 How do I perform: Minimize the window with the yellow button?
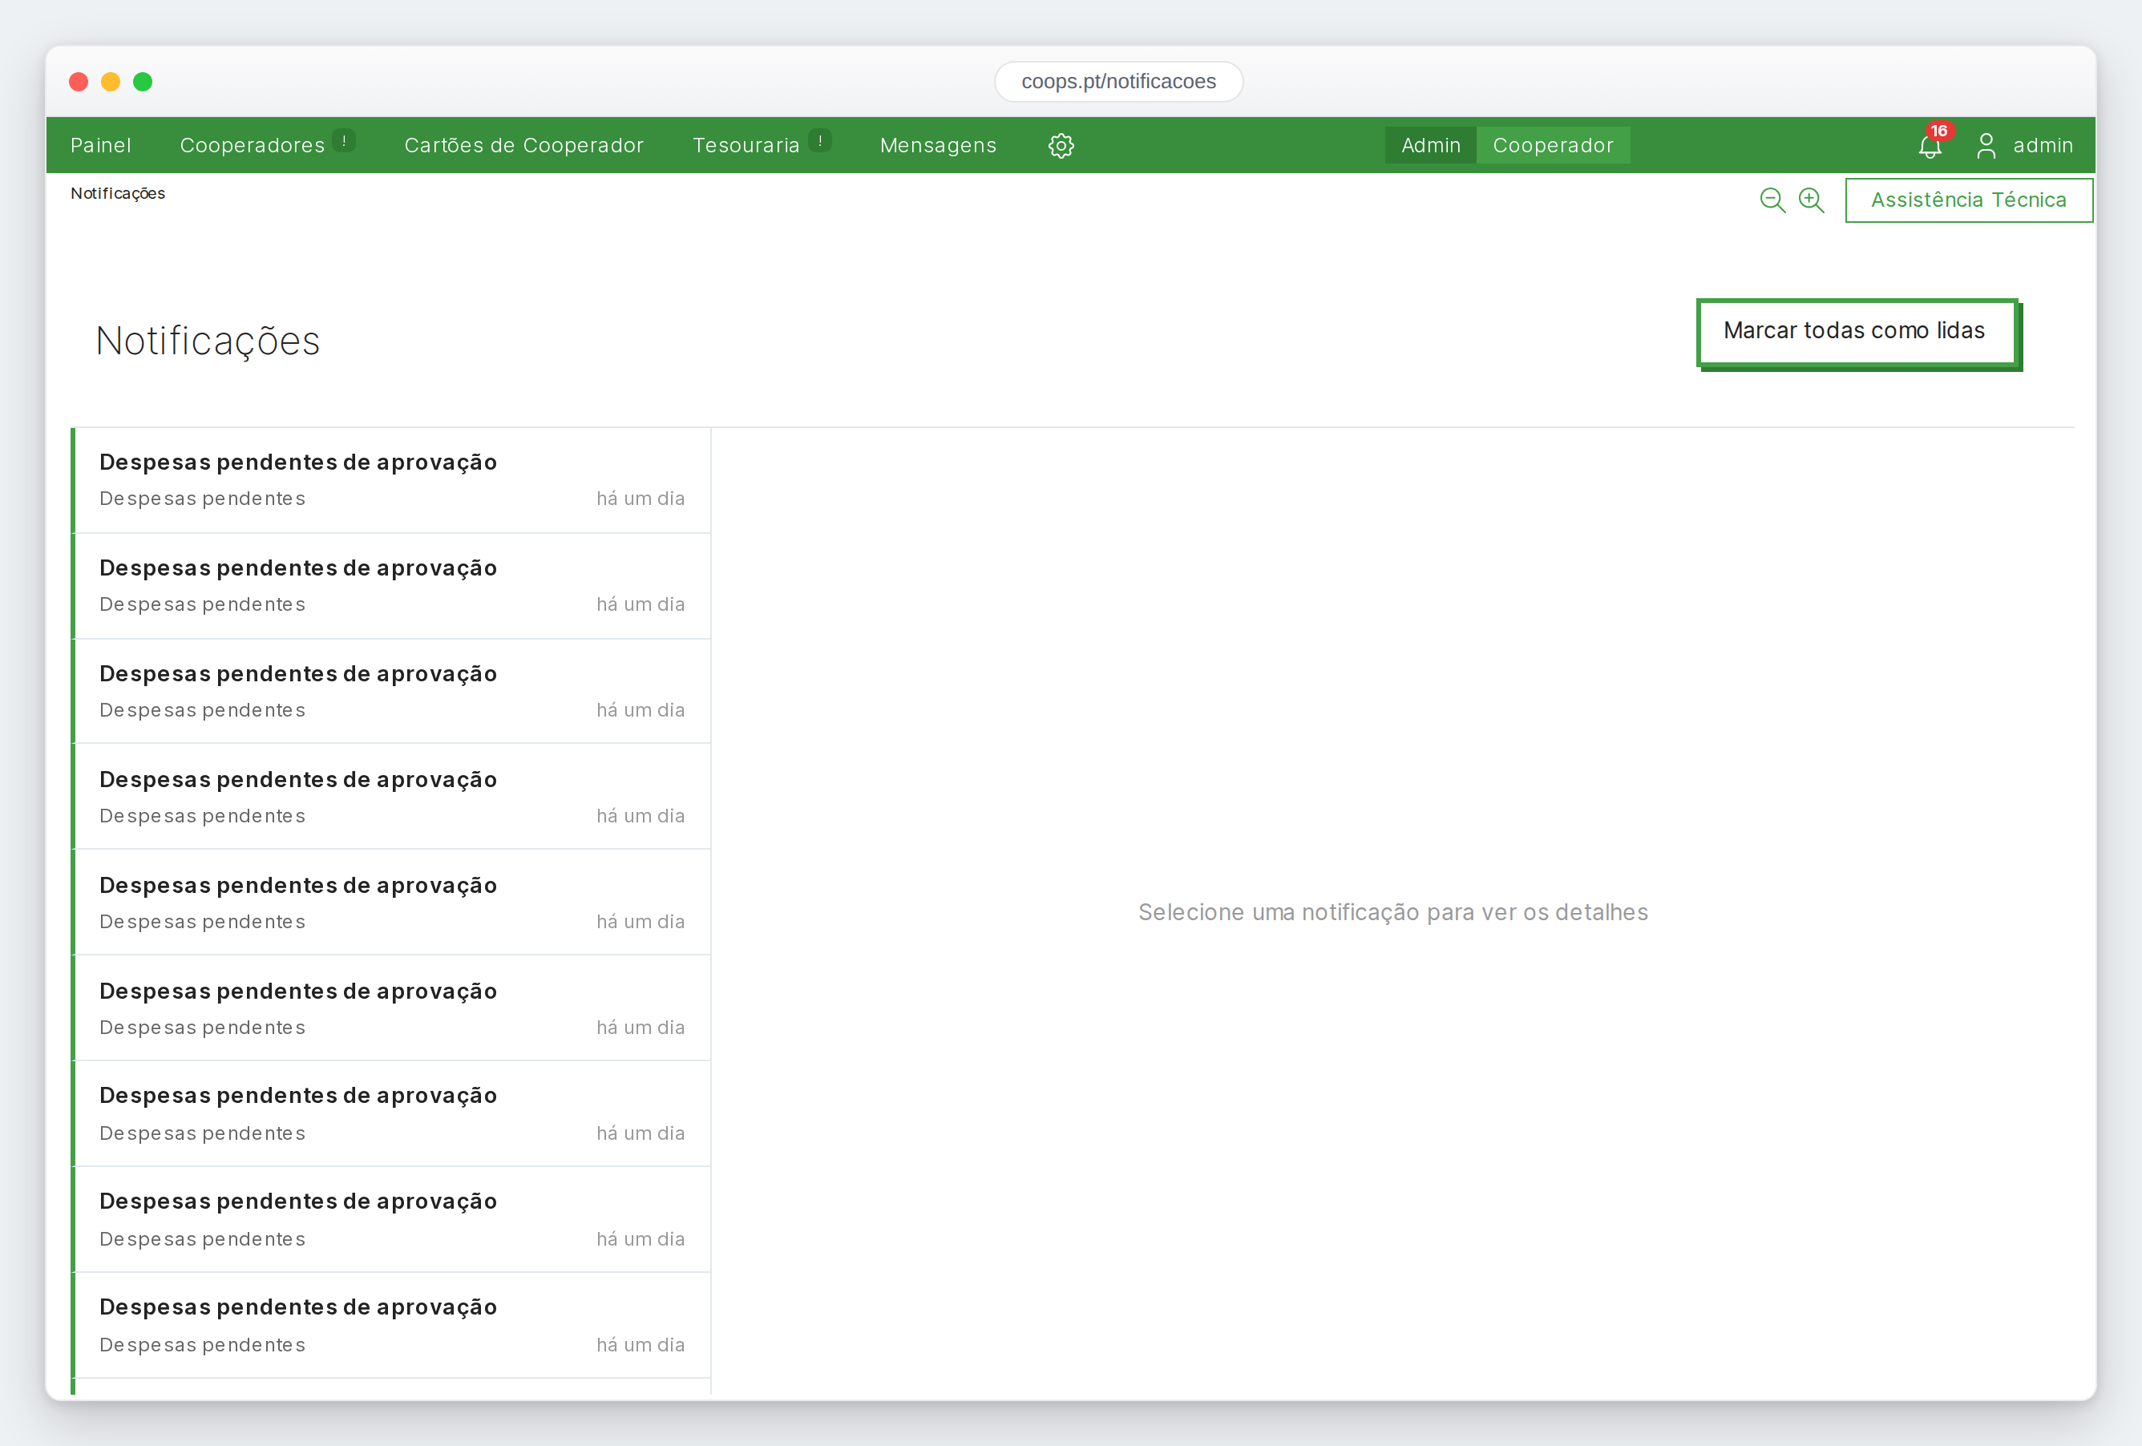coord(111,82)
